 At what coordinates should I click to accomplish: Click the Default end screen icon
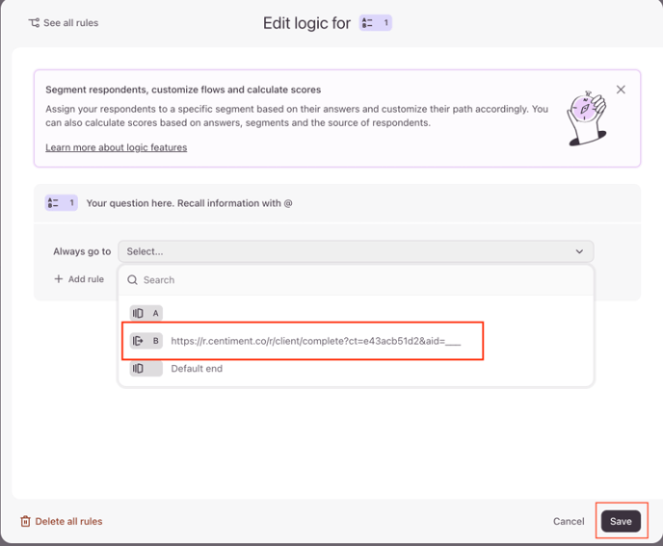click(138, 369)
